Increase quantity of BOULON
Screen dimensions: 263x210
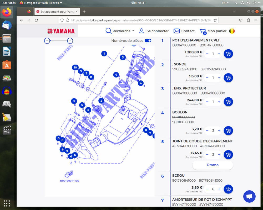click(219, 131)
